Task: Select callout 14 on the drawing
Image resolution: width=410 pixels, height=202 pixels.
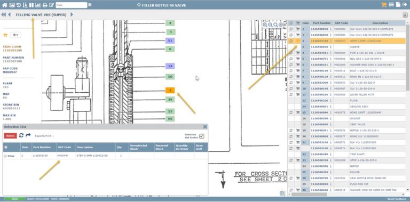Action: click(170, 66)
